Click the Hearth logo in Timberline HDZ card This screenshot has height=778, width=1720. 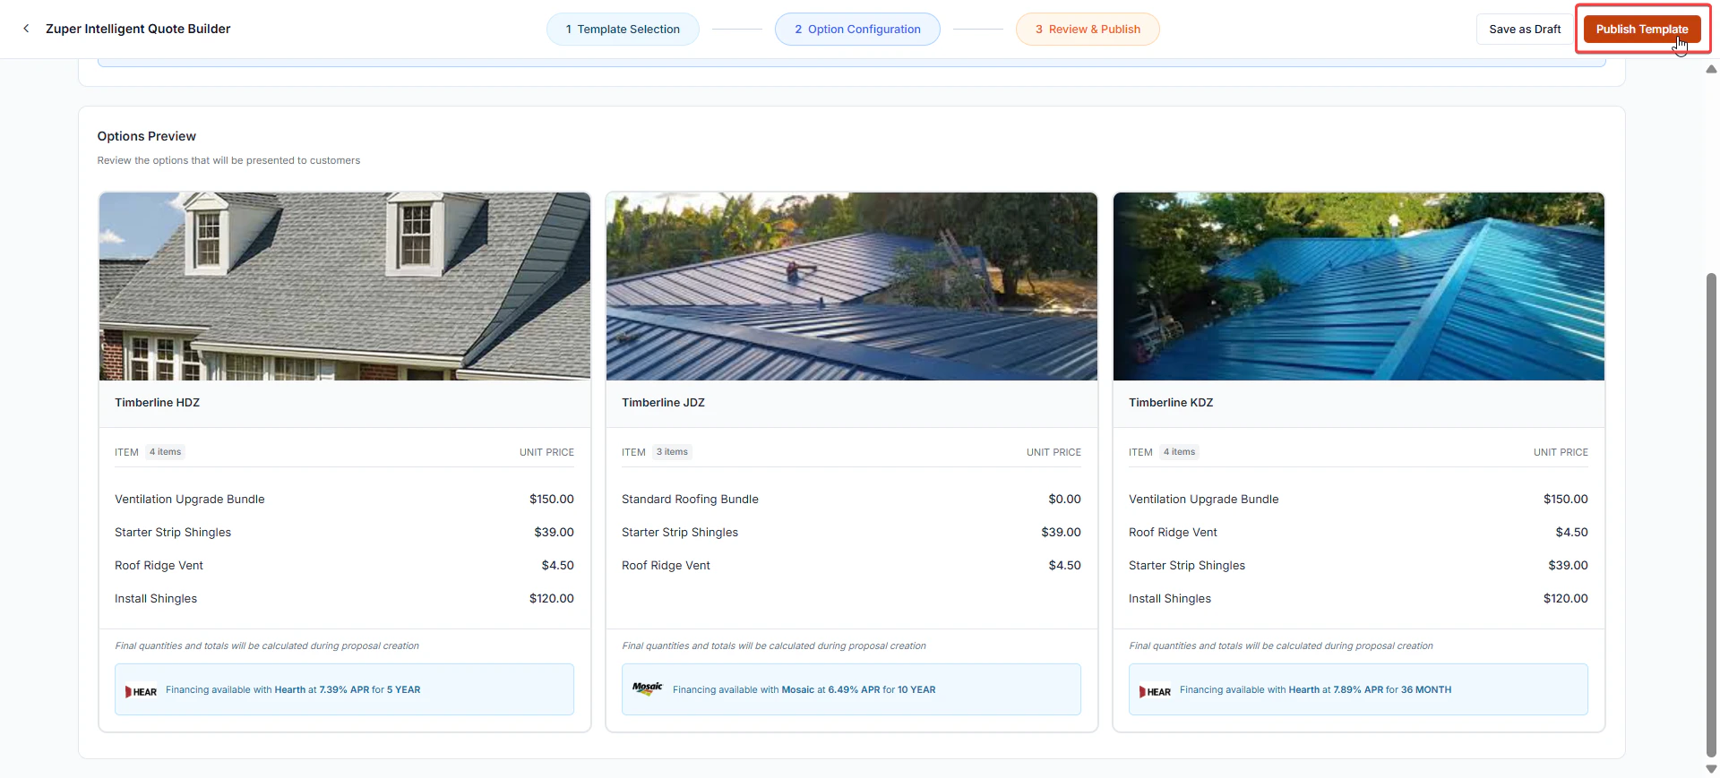[x=141, y=691]
